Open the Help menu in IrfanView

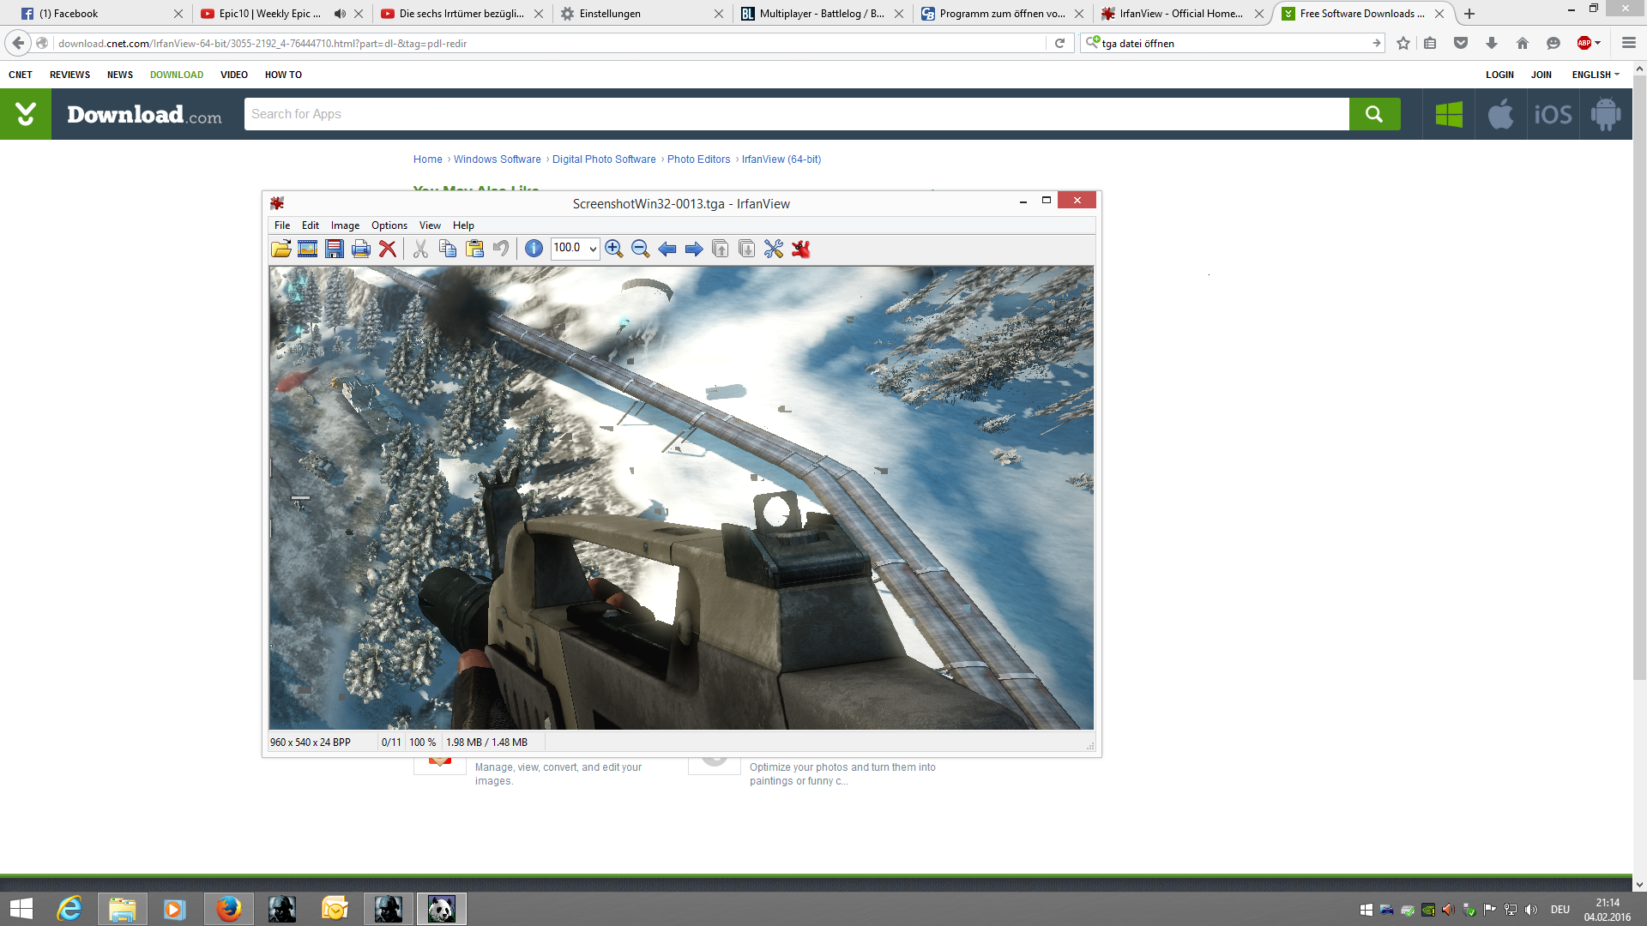click(x=463, y=225)
